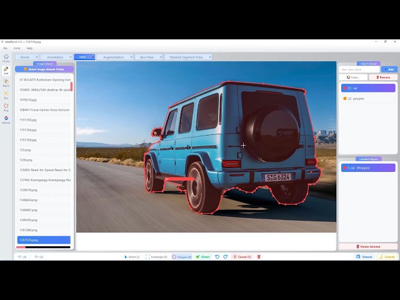Open the Color picker button
This screenshot has width=400, height=300.
tap(353, 77)
